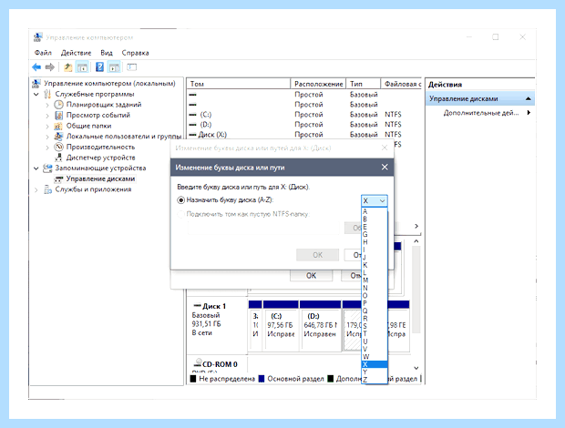The image size is (565, 428).
Task: Open Дополнительные действия submenu arrow
Action: coord(529,113)
